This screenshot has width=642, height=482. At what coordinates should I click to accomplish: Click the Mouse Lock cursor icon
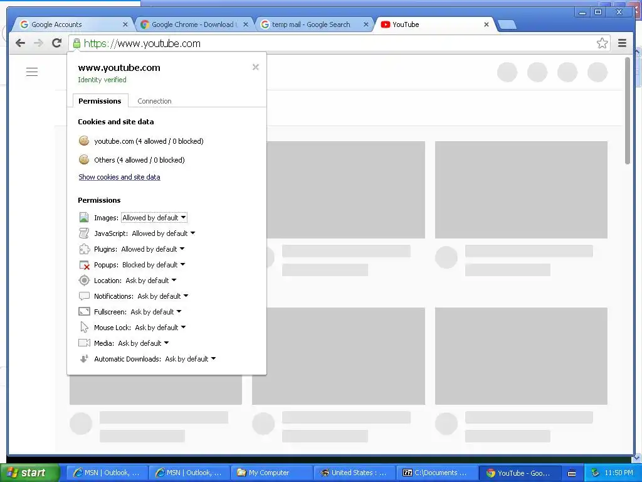[x=84, y=327]
